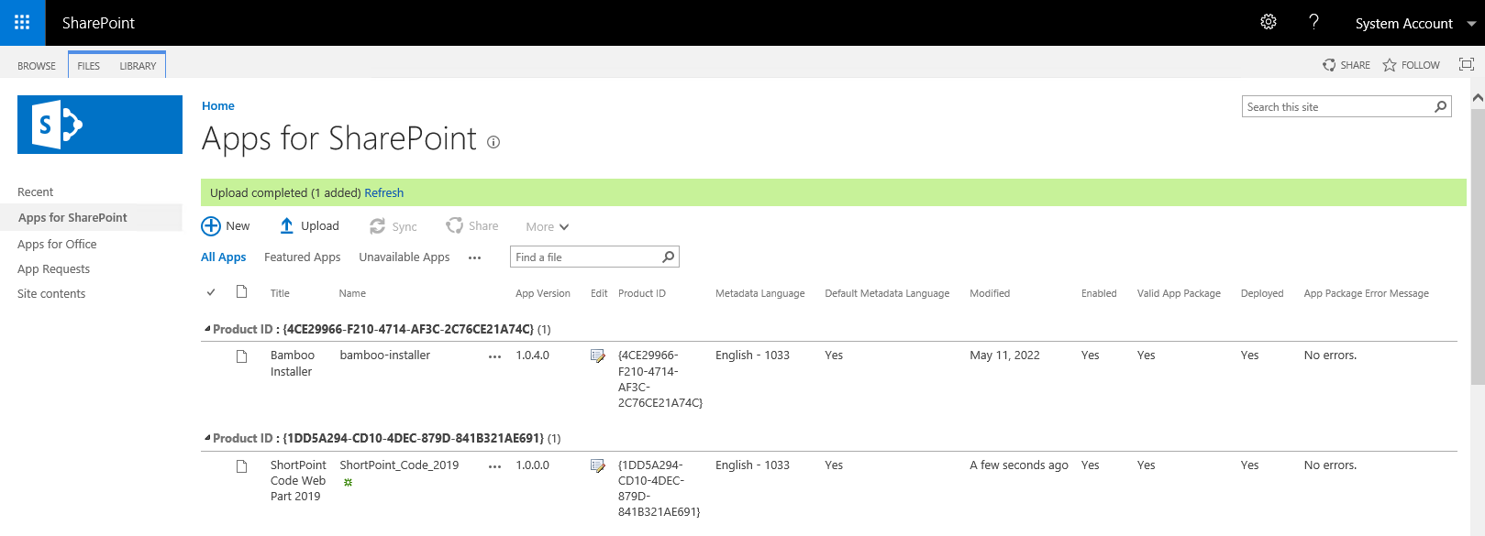Open ellipsis menu for ShortPoint_Code_2019
1485x536 pixels.
(495, 466)
